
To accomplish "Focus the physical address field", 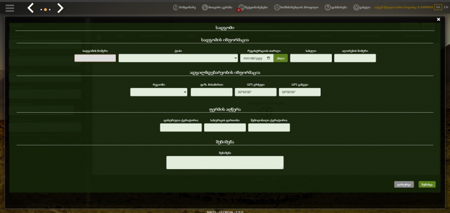I will click(x=211, y=92).
